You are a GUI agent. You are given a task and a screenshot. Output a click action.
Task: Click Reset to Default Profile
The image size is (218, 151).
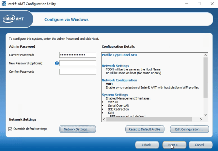(145, 129)
